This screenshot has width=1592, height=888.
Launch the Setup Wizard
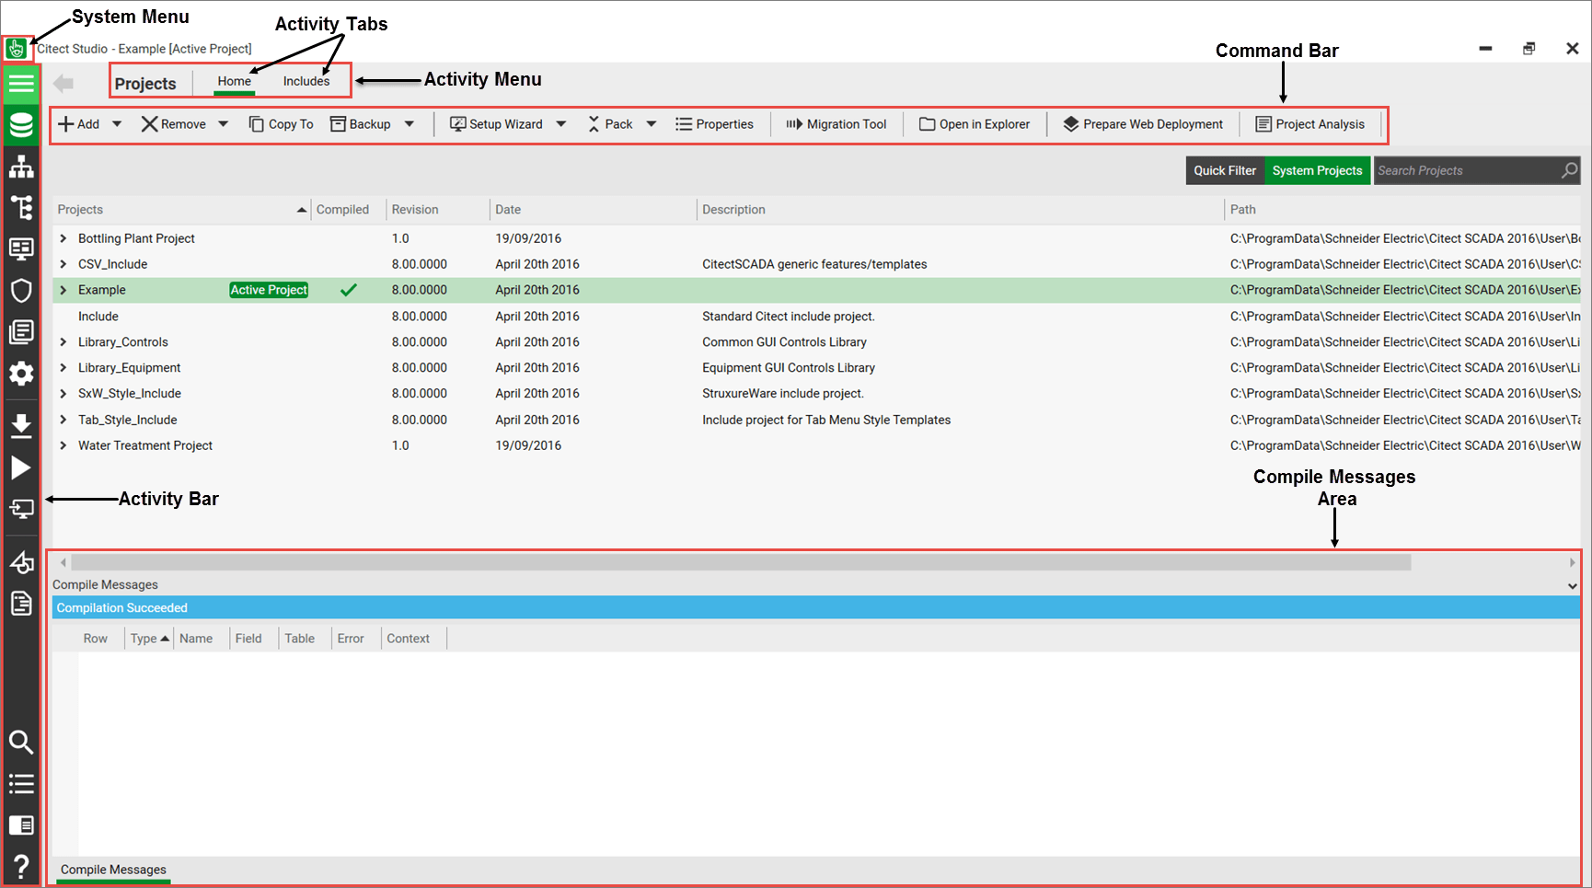[x=496, y=124]
